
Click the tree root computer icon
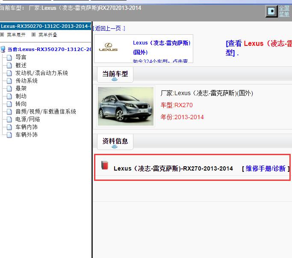[x=3, y=49]
